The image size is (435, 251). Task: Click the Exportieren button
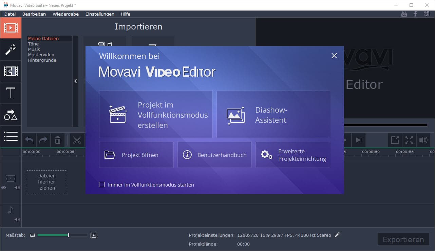click(x=403, y=239)
